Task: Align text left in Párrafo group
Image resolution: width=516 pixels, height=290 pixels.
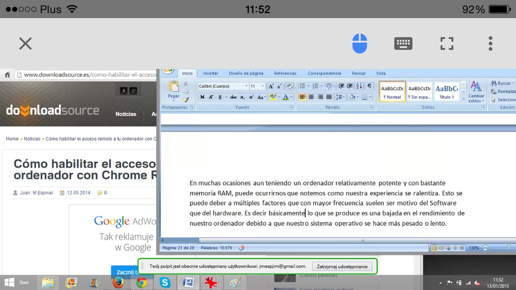Action: point(302,97)
